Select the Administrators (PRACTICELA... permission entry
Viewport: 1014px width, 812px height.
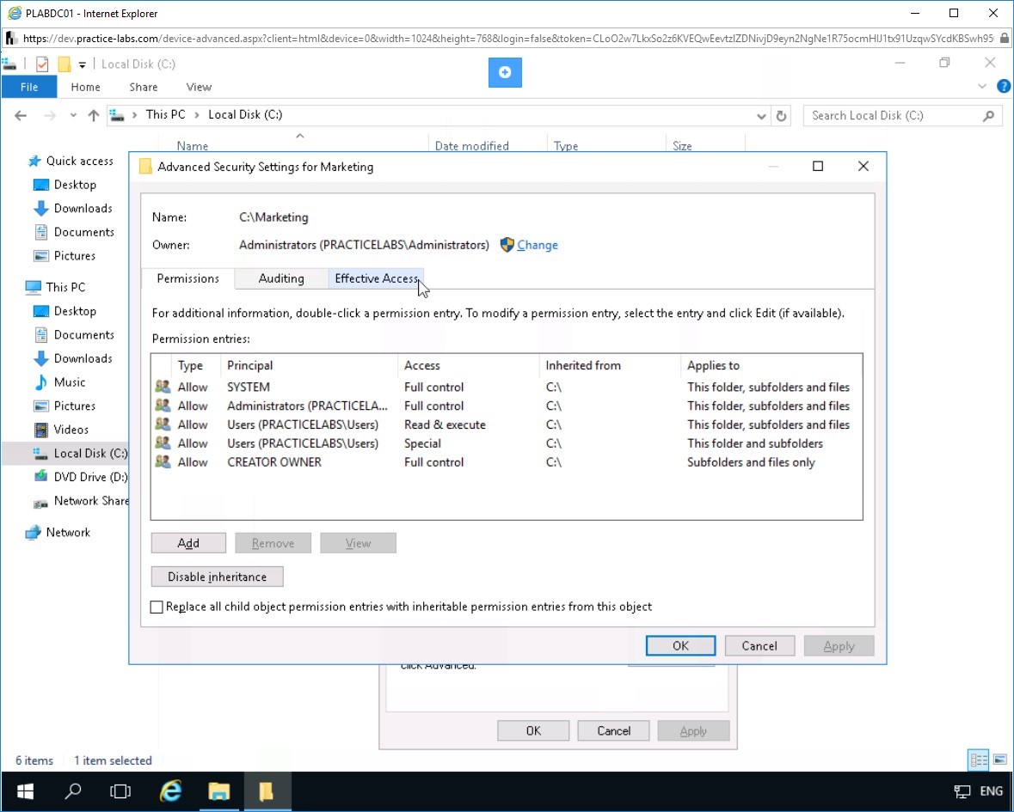click(x=507, y=406)
